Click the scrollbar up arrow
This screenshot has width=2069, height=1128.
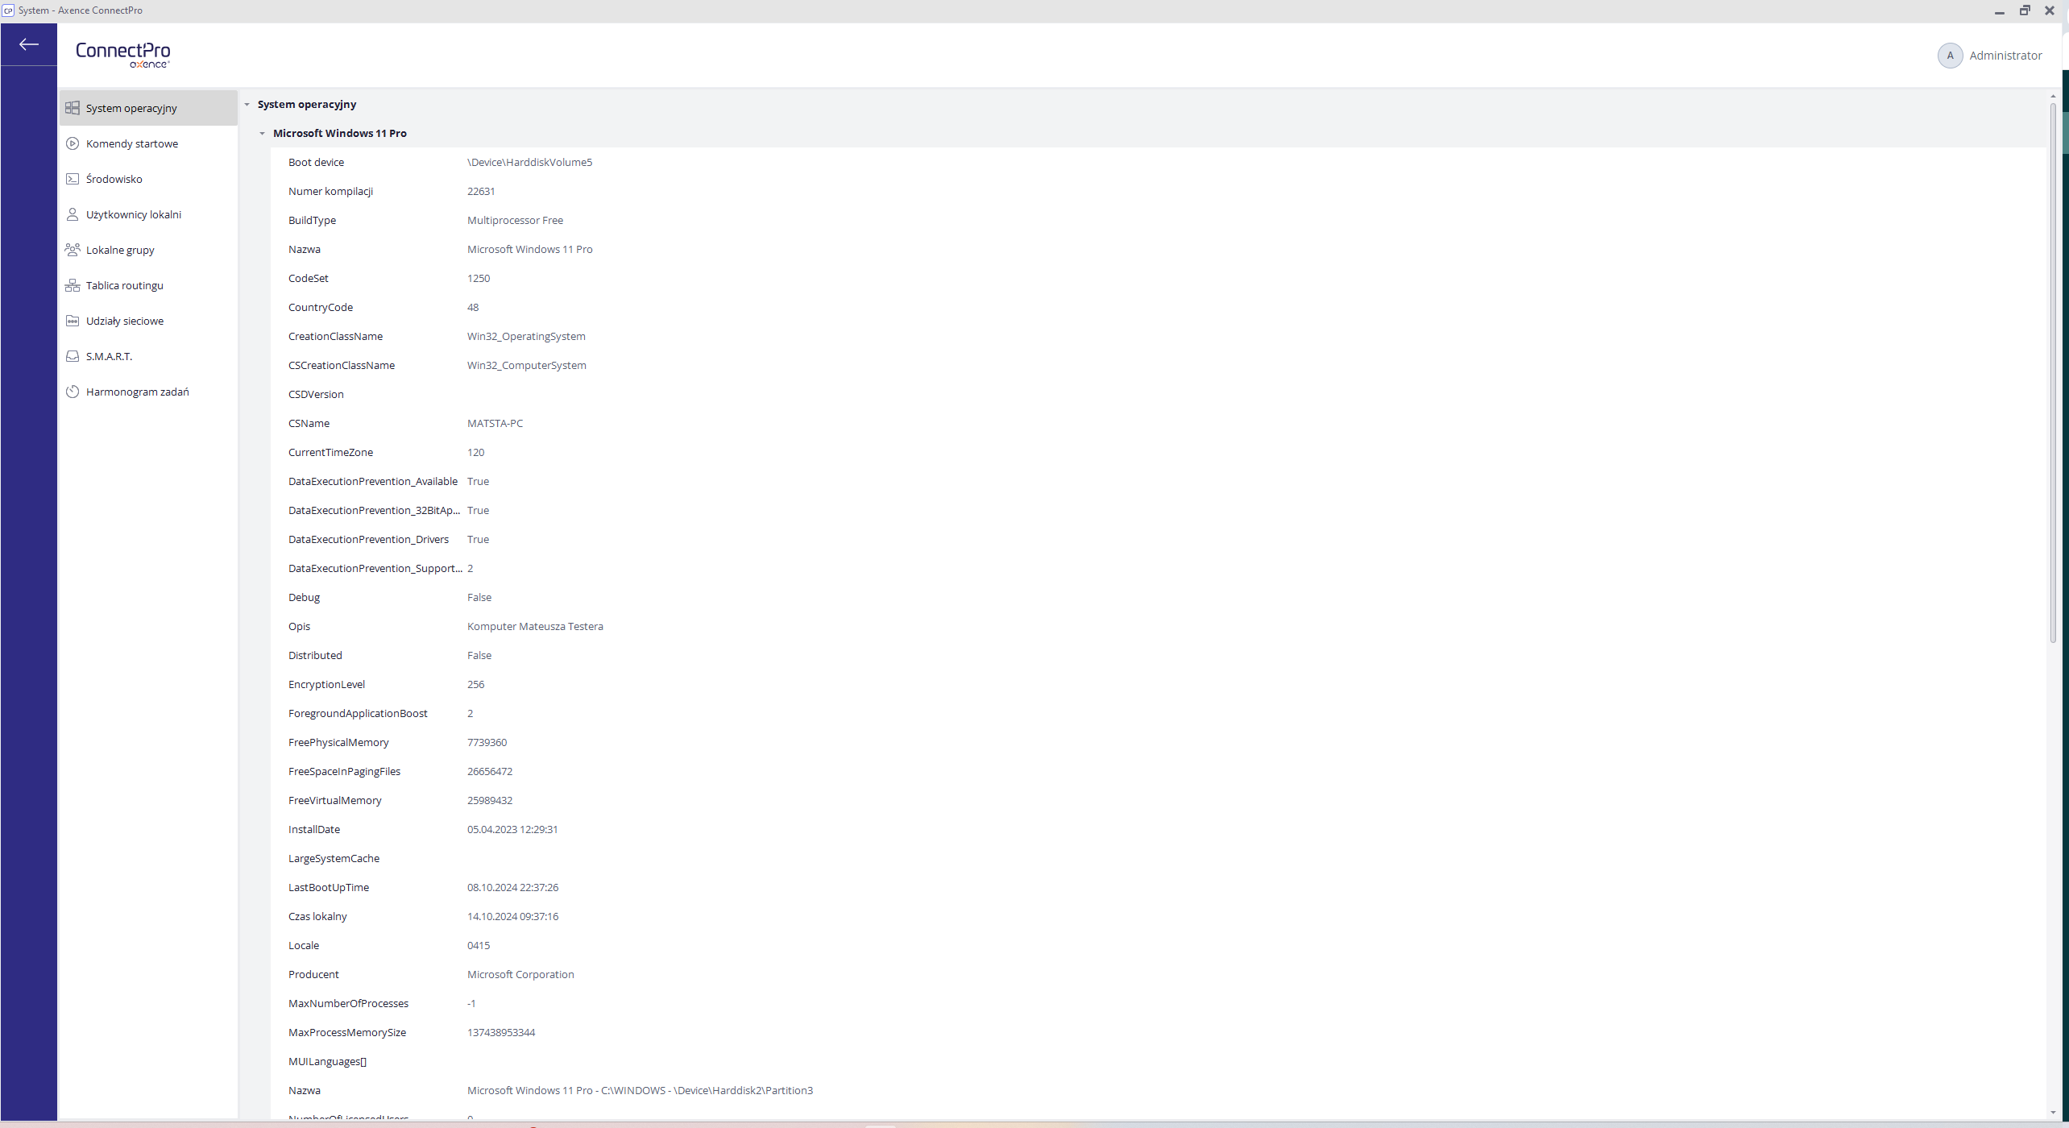pos(2053,96)
